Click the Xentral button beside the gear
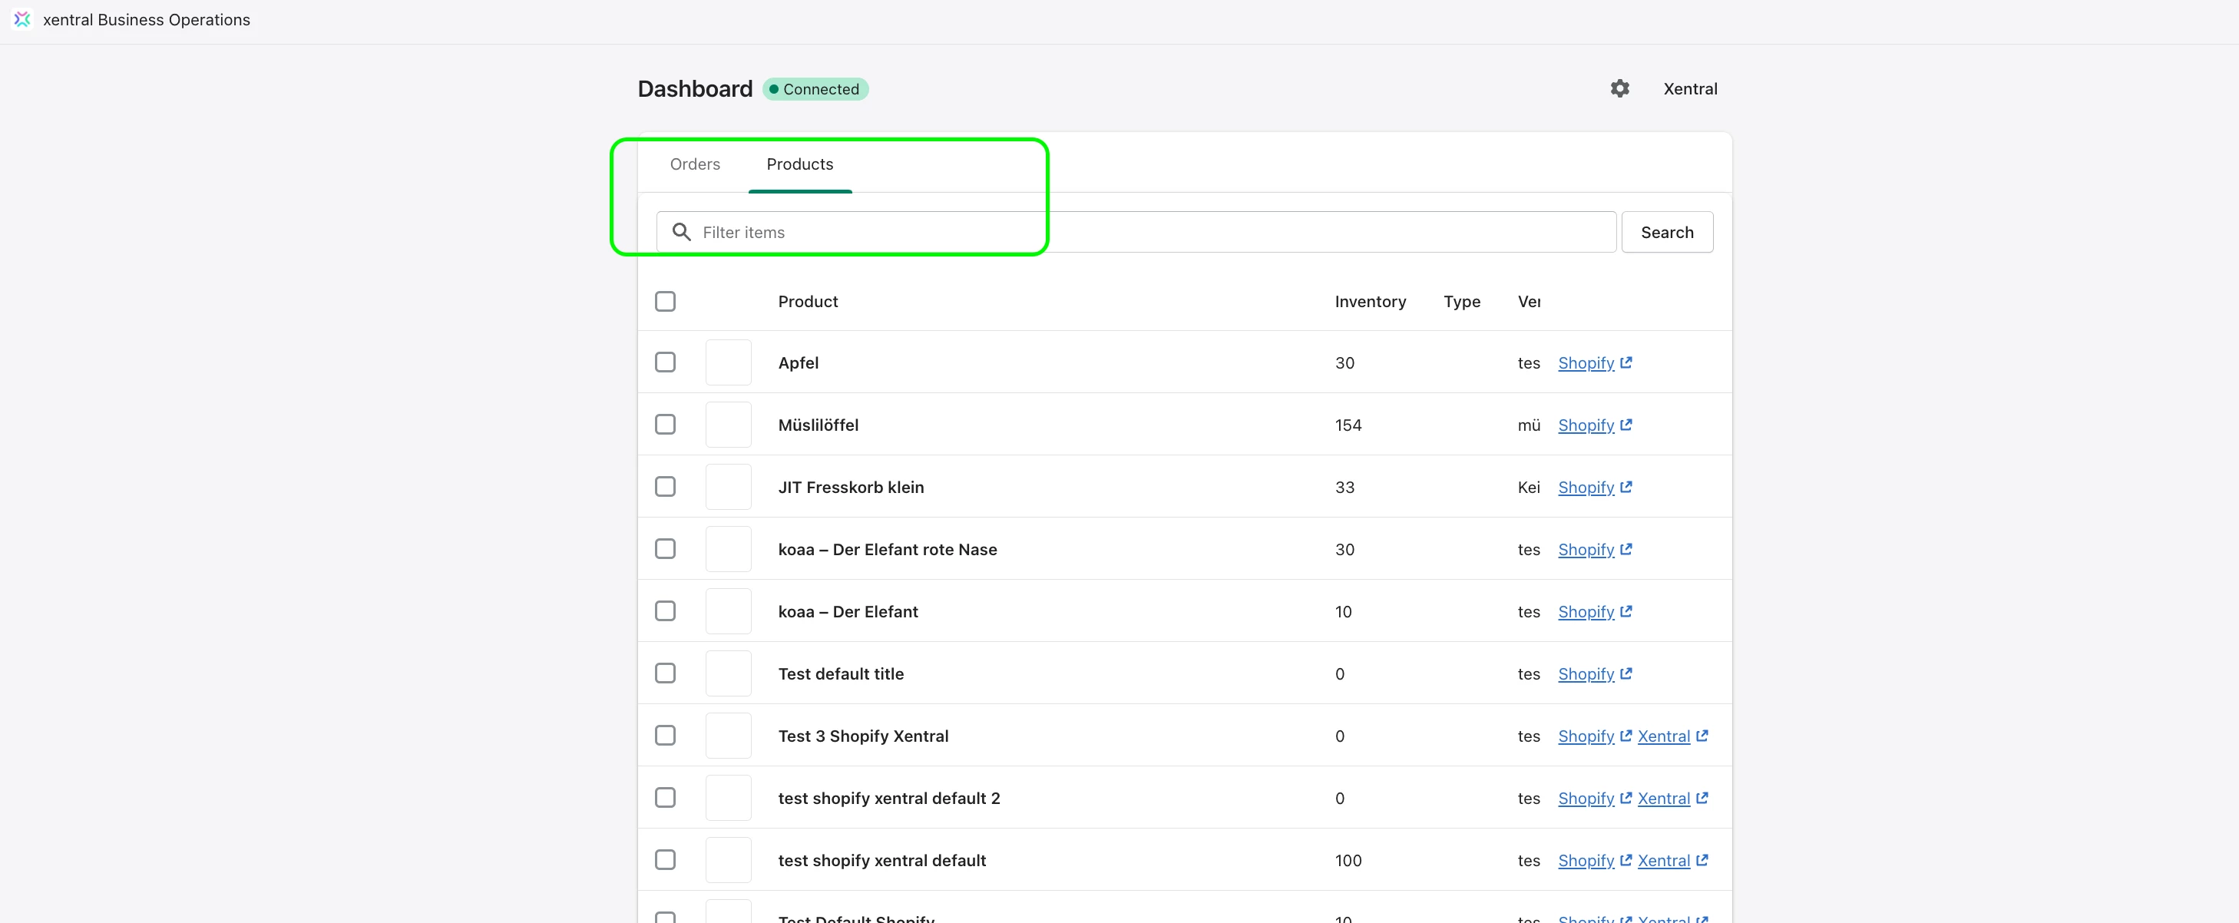 1690,88
